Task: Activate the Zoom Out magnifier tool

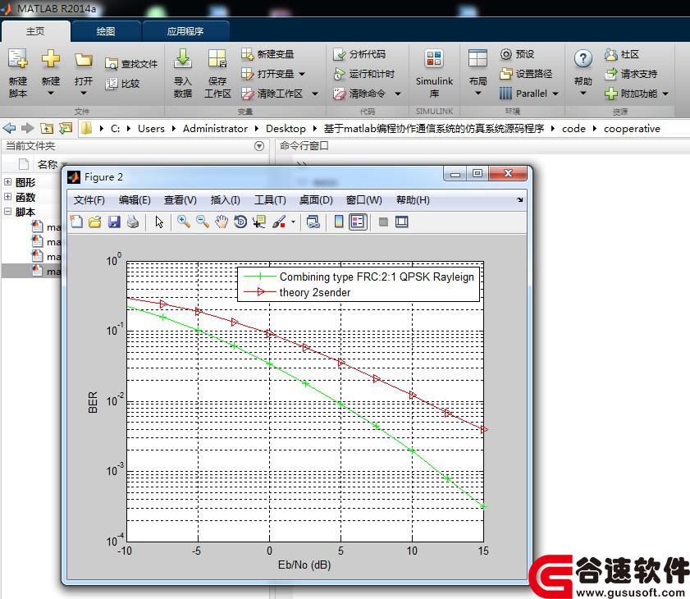Action: pyautogui.click(x=203, y=222)
